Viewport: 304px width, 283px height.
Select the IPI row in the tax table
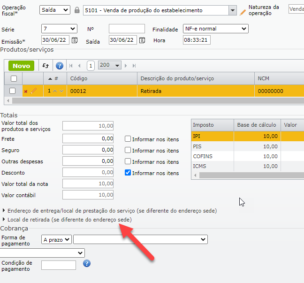point(212,136)
